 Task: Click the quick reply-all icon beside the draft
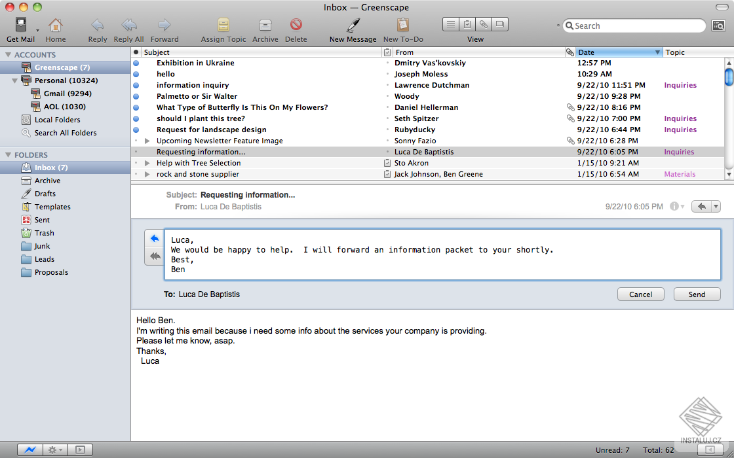point(155,256)
